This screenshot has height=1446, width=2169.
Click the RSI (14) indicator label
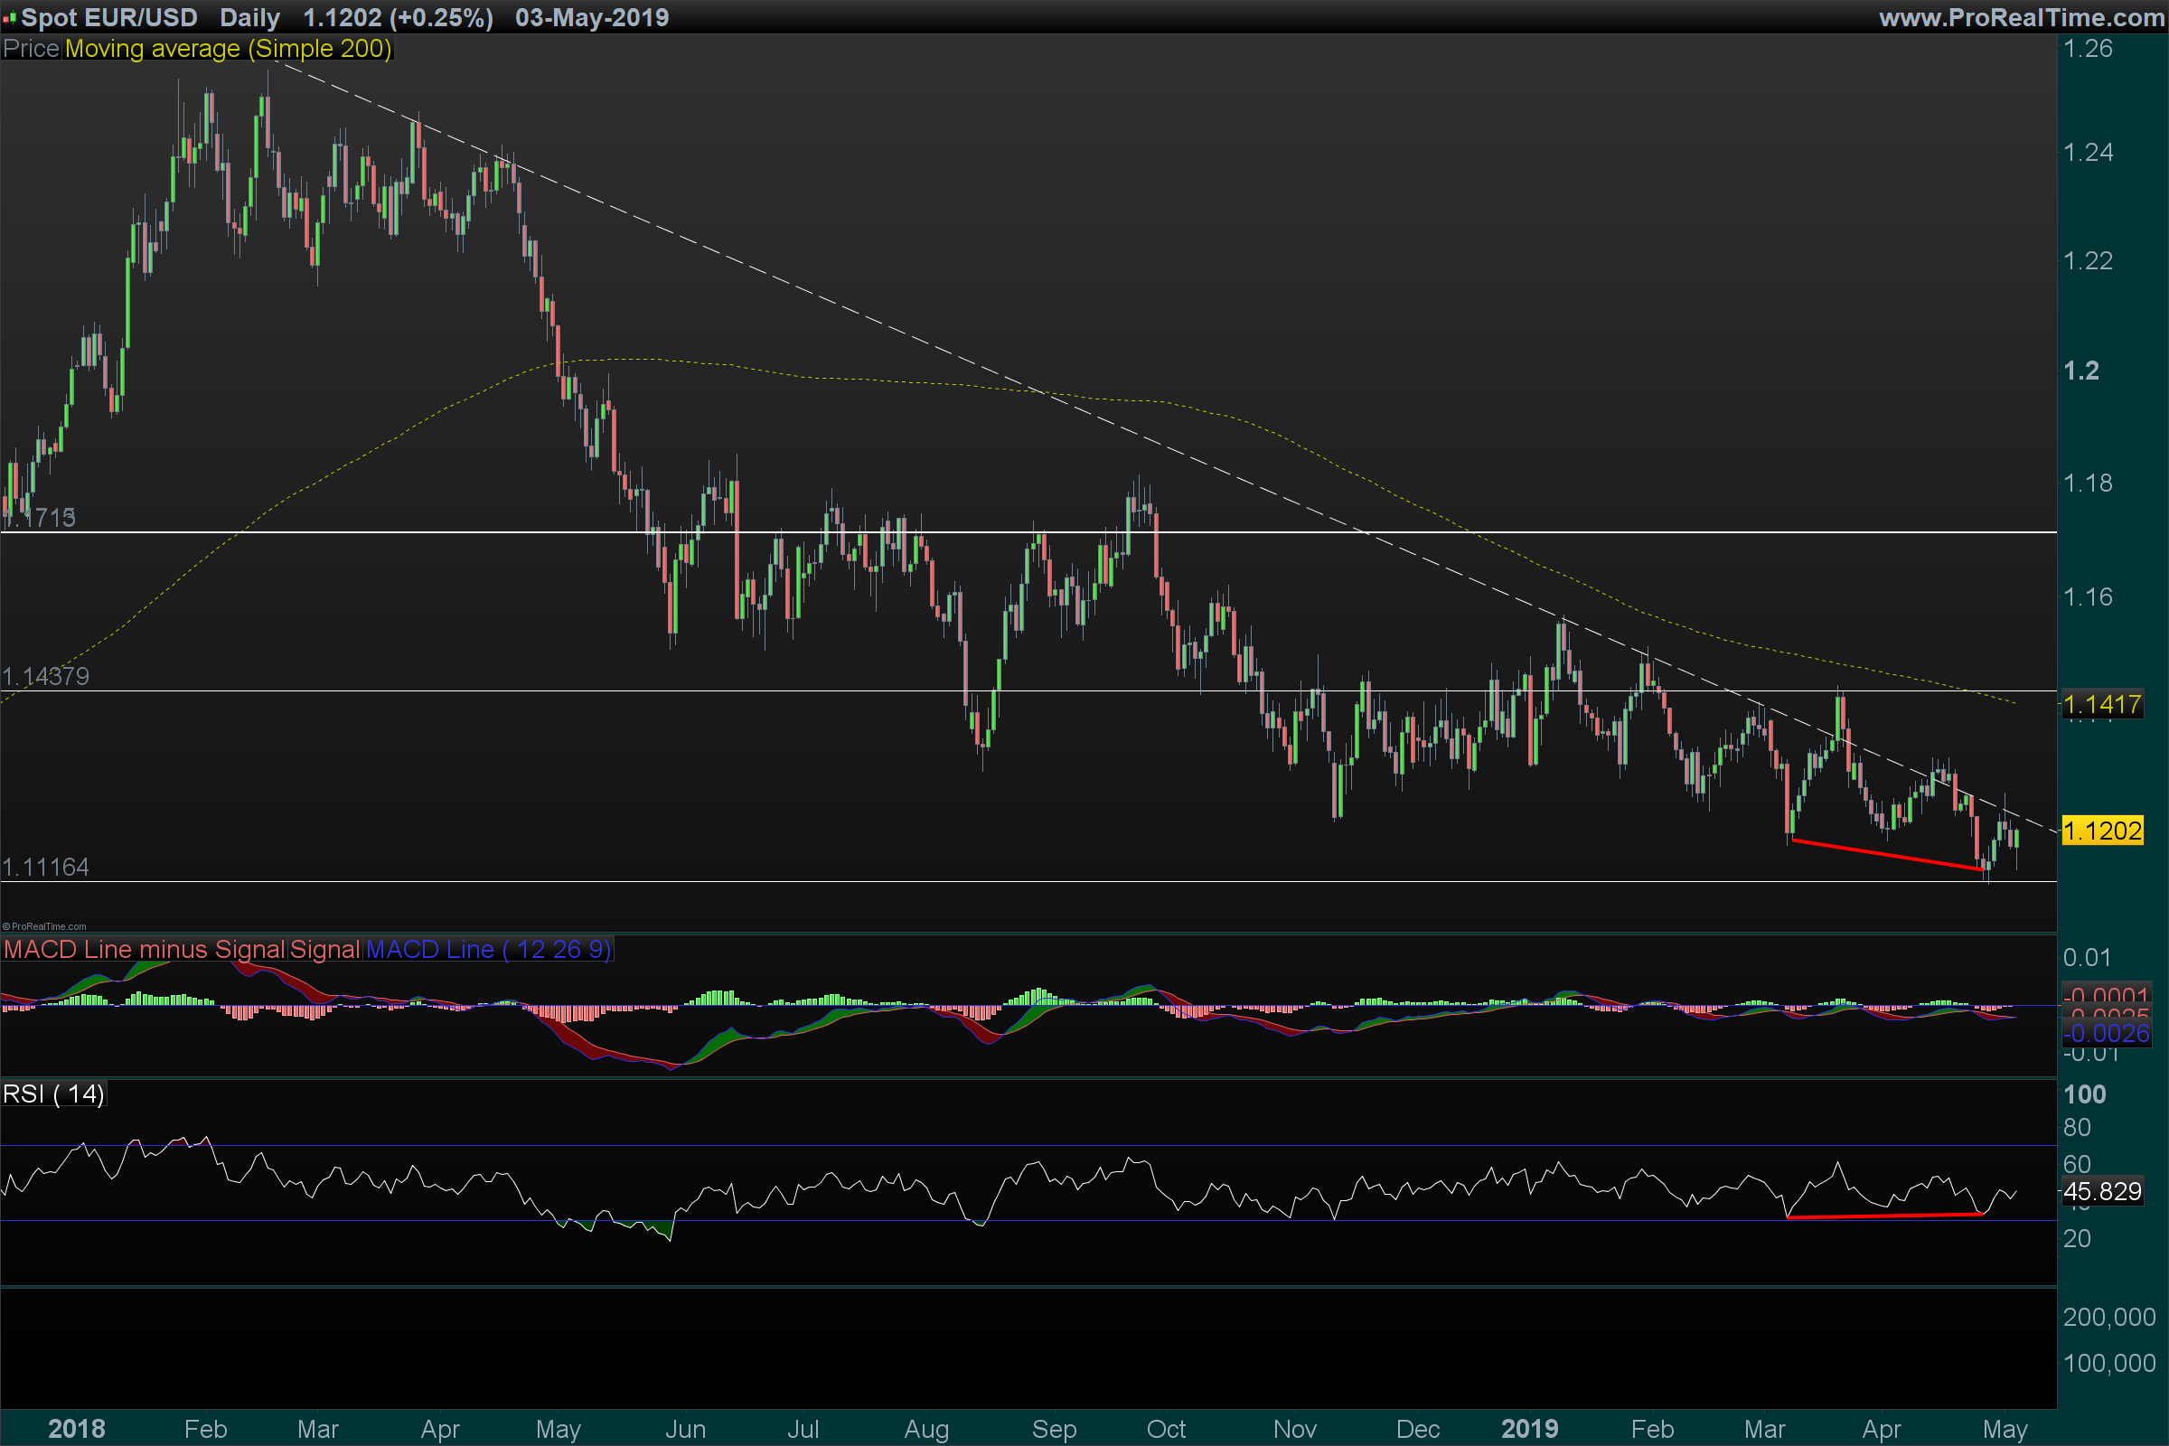click(x=53, y=1094)
